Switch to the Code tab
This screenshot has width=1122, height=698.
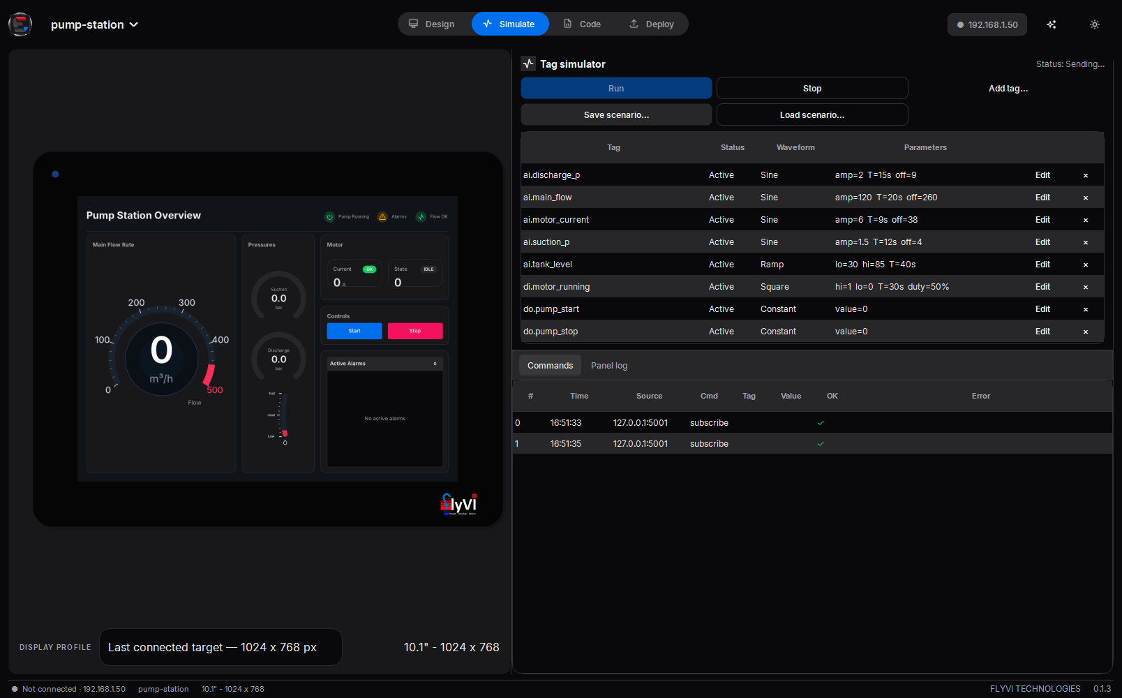(x=583, y=24)
